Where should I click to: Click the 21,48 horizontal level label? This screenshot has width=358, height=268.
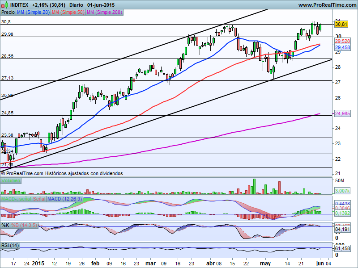[x=7, y=164]
